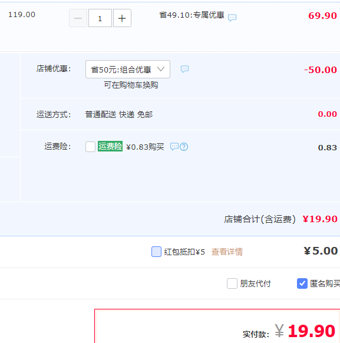Open the comment icon next to 店铺优惠 dropdown
Screen dimensions: 340x343
(184, 69)
